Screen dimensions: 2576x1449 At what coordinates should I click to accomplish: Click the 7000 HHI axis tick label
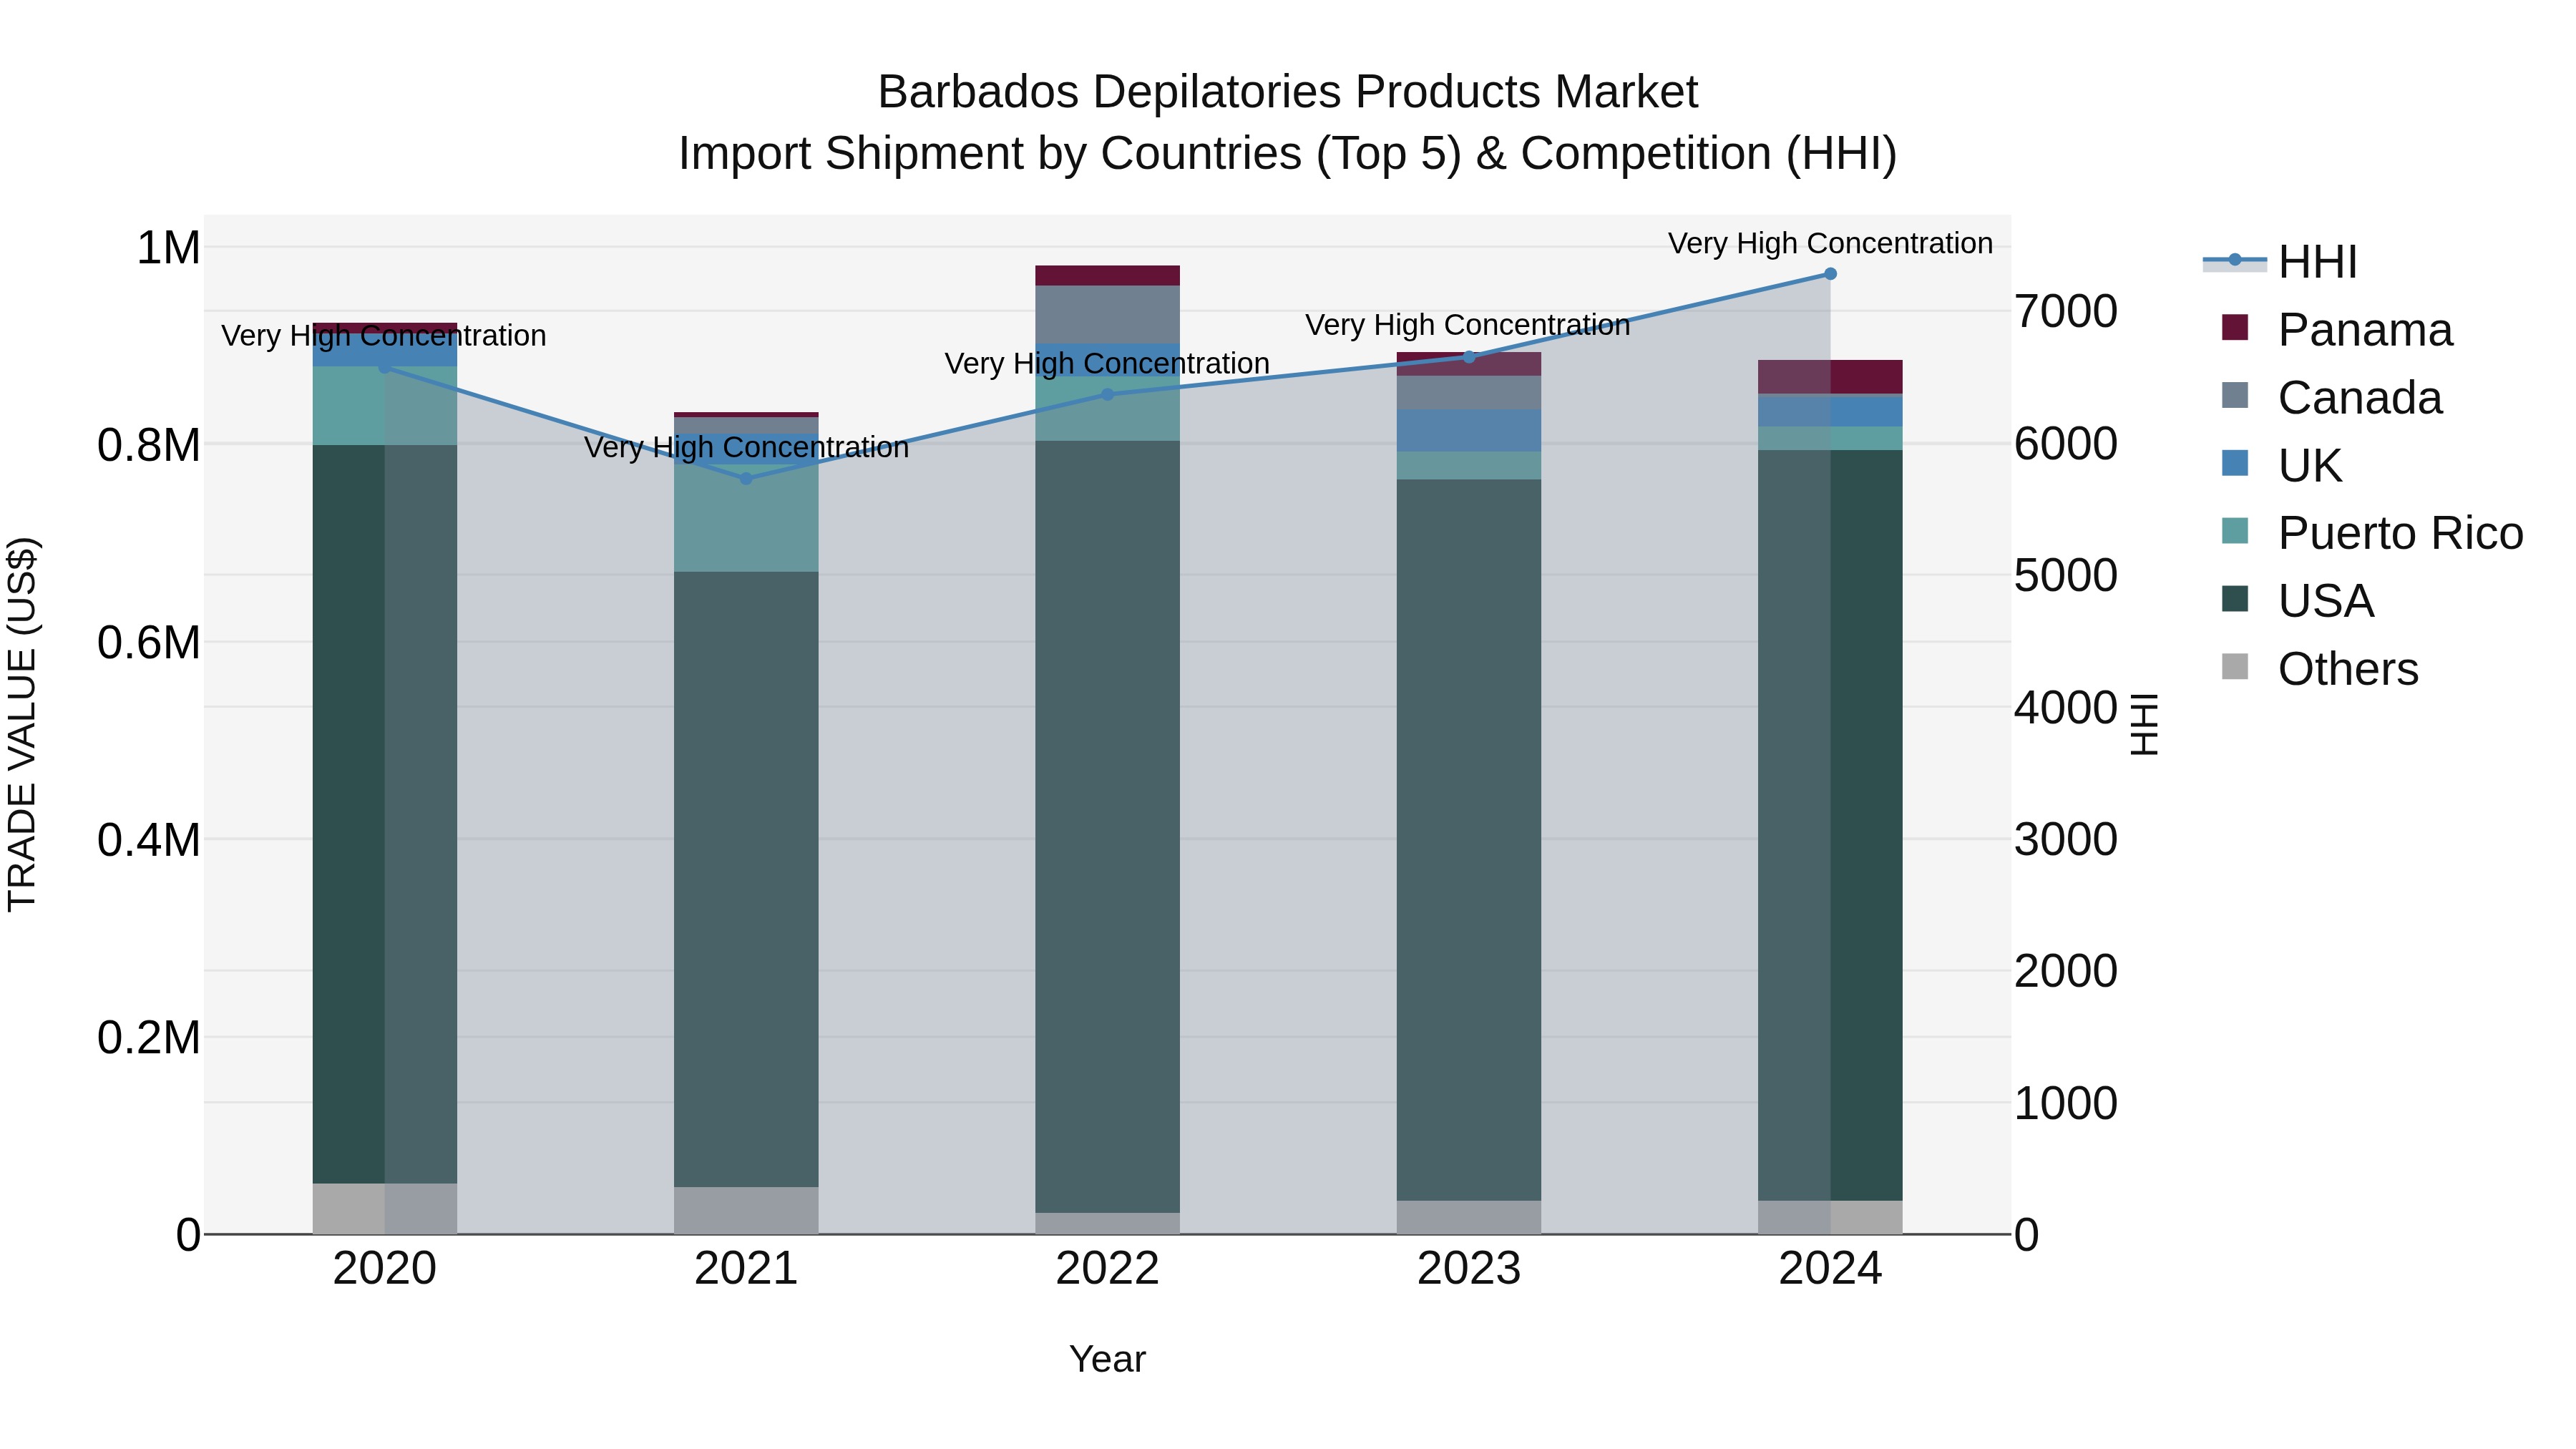pos(2066,312)
